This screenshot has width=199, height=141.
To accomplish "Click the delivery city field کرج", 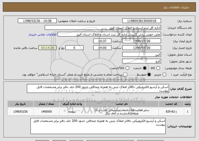I will tap(142, 61).
